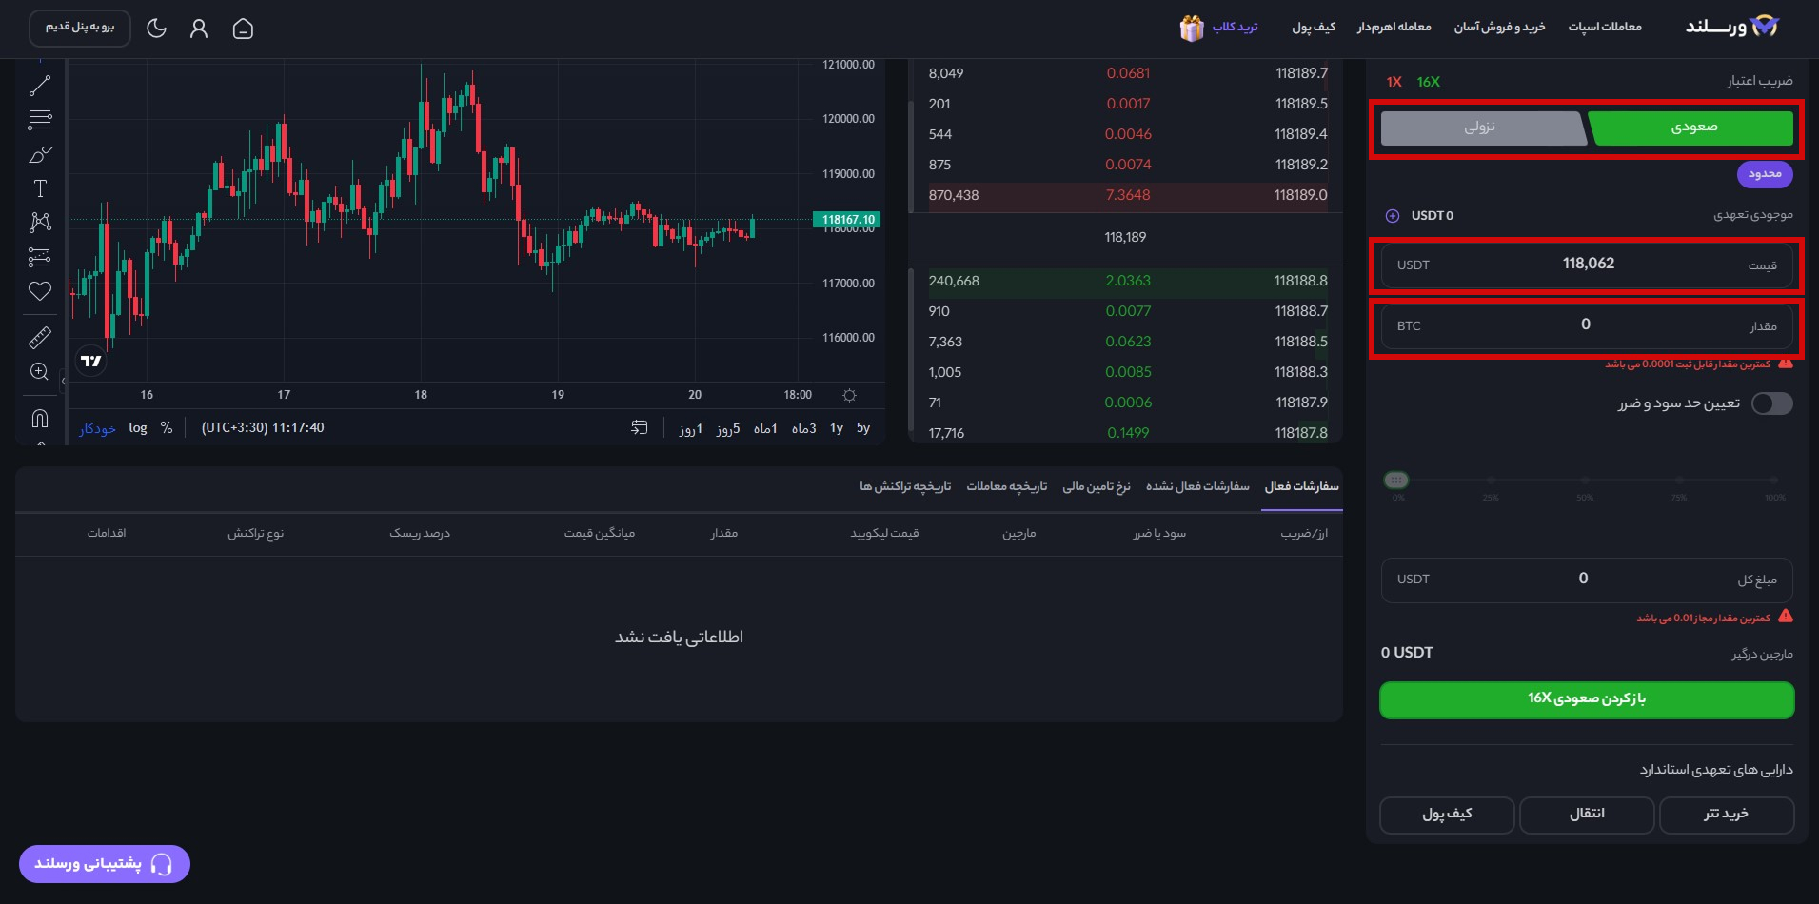Viewport: 1819px width, 904px height.
Task: Click برو به پنل قدیم button
Action: [x=80, y=29]
